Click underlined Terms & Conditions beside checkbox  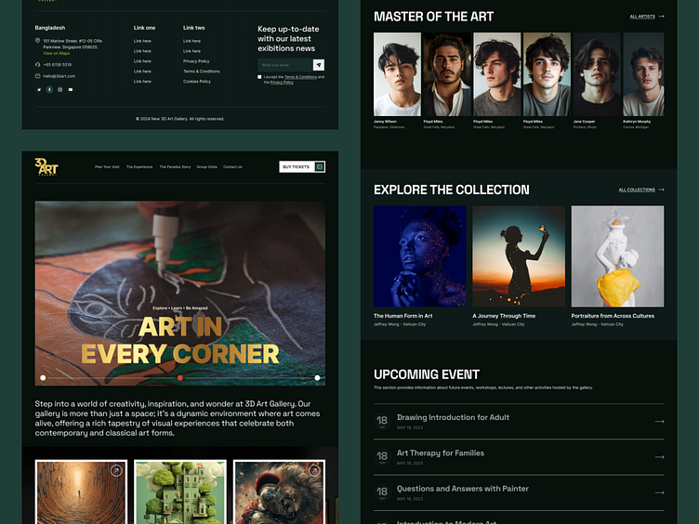(300, 77)
